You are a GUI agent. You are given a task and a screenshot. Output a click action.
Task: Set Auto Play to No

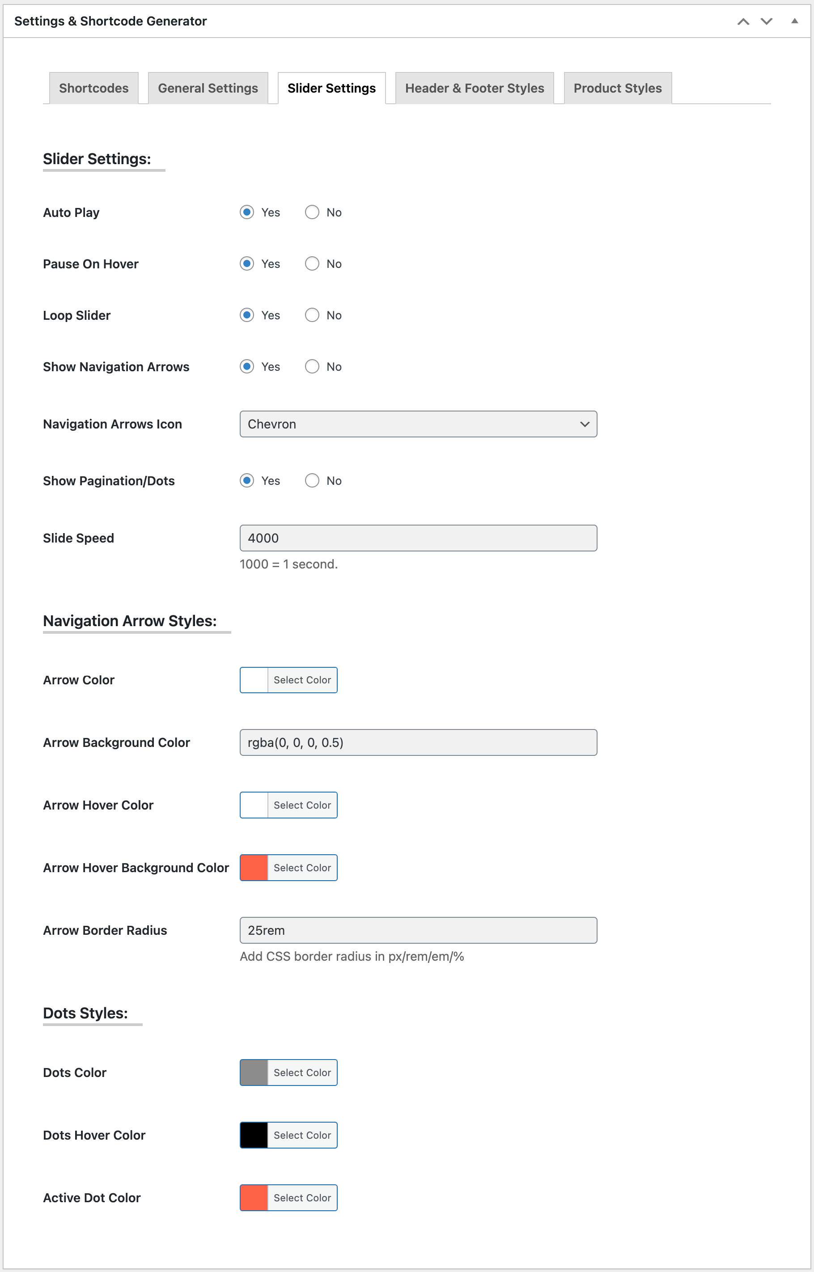click(312, 212)
